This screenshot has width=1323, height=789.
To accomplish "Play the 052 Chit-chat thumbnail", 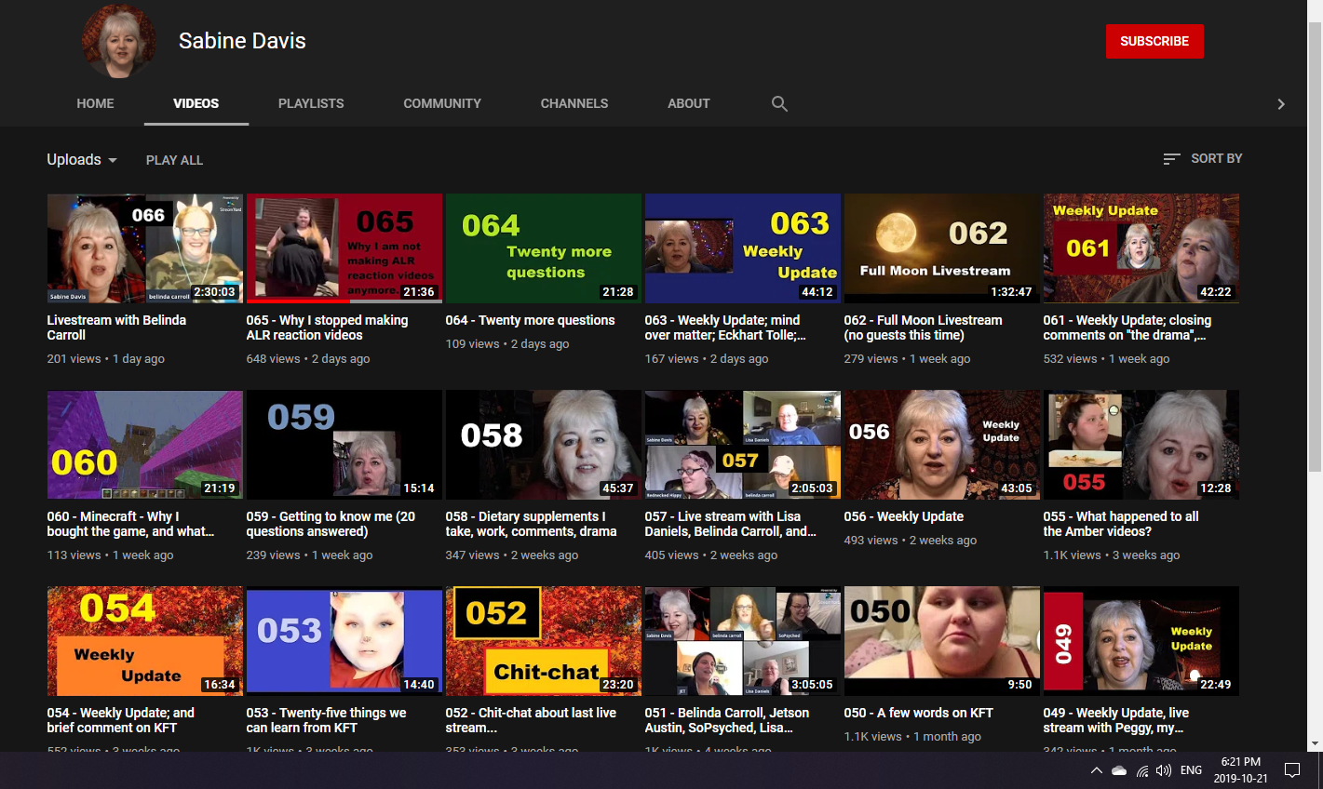I will tap(543, 641).
